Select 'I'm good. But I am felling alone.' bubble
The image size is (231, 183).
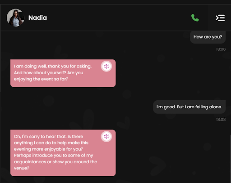click(x=189, y=107)
